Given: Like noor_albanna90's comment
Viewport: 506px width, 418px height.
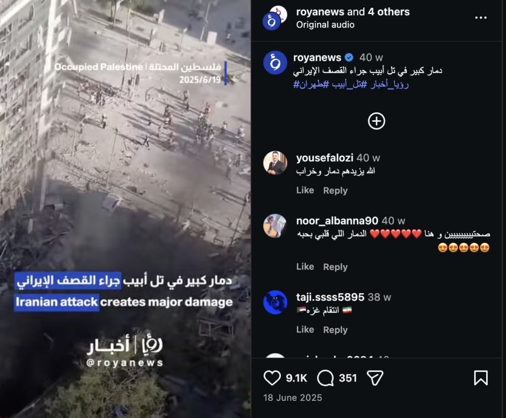Looking at the screenshot, I should (305, 267).
